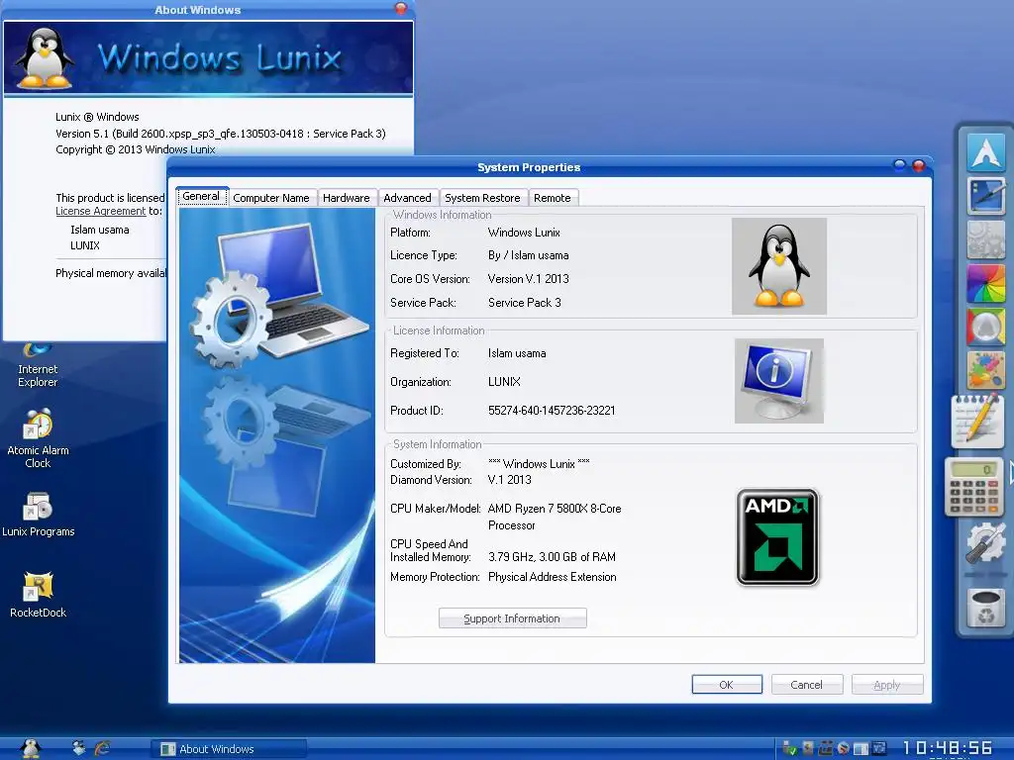Open Lunix Programs desktop shortcut
This screenshot has width=1014, height=760.
pos(38,515)
